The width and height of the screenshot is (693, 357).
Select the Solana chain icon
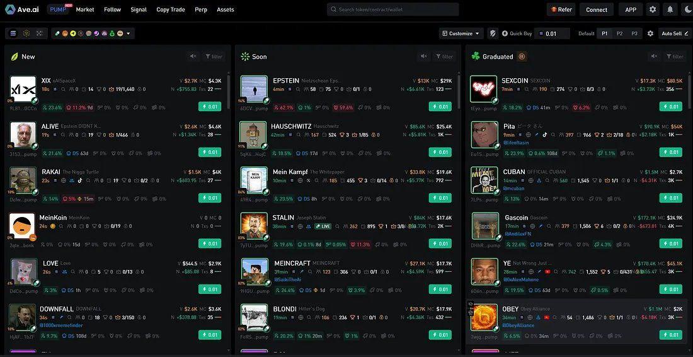pos(13,33)
